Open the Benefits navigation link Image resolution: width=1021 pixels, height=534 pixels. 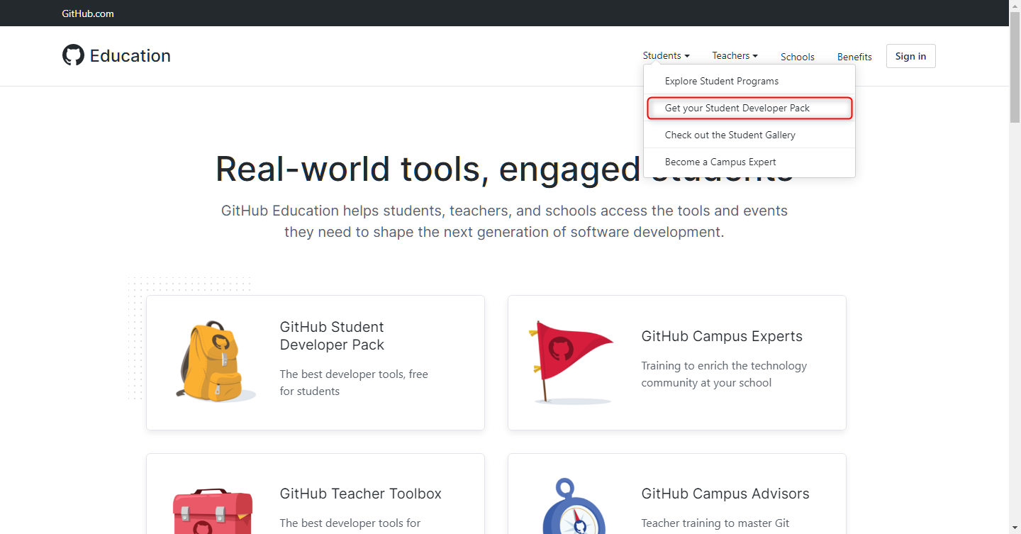(854, 57)
